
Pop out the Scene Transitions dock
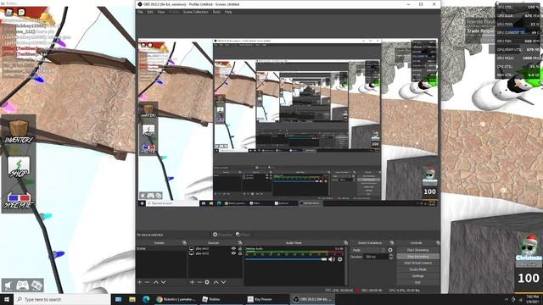[x=392, y=243]
